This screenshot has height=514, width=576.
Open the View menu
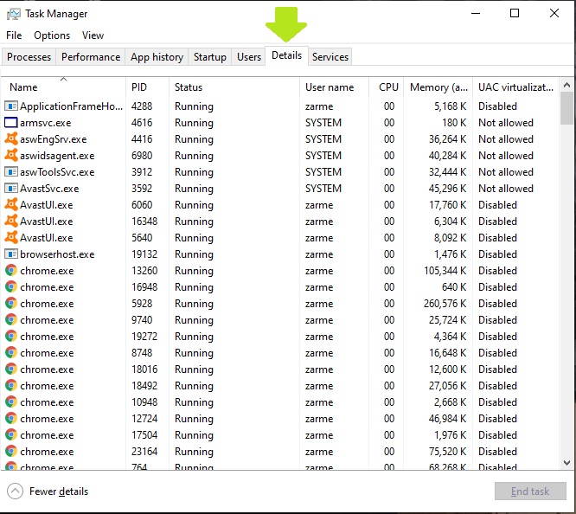click(93, 35)
